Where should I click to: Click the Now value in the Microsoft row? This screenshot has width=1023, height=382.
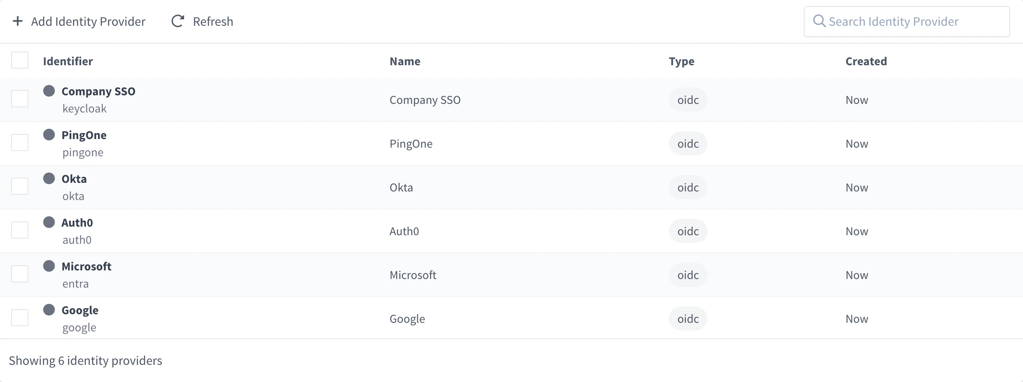[857, 275]
